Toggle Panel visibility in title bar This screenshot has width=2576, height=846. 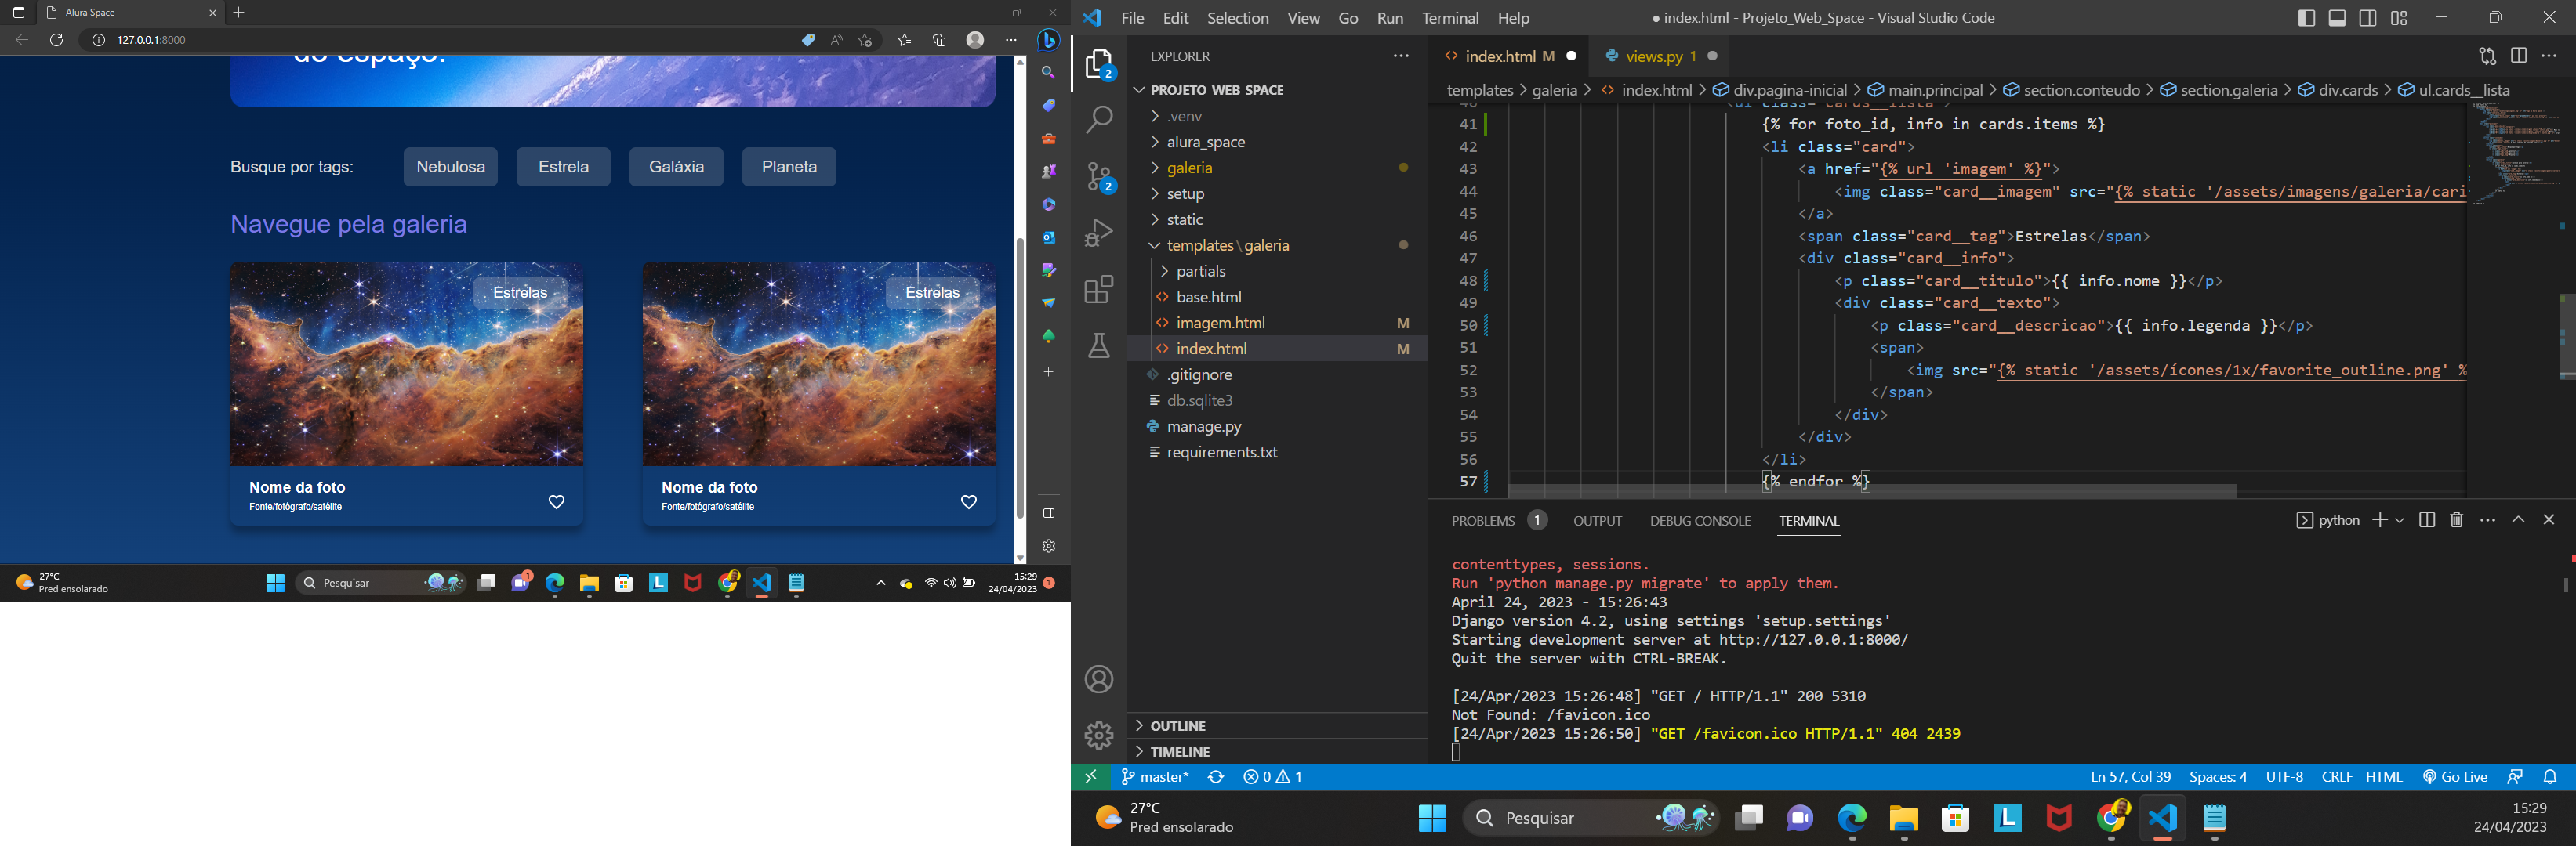pos(2338,18)
